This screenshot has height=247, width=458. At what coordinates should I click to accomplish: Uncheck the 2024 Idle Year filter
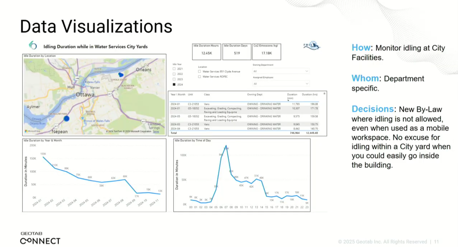tap(174, 84)
